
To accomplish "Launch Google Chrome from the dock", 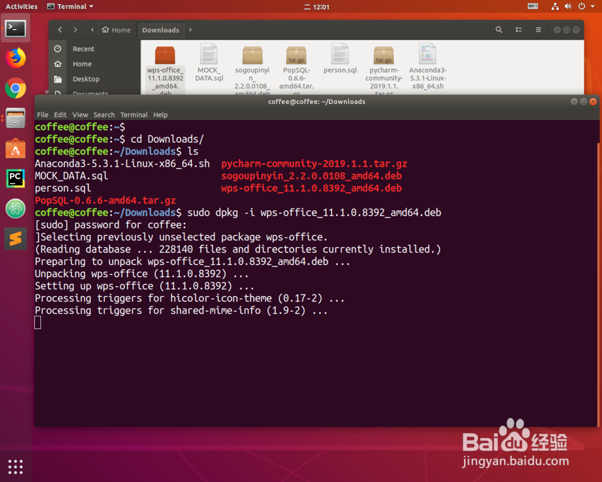I will pos(16,89).
